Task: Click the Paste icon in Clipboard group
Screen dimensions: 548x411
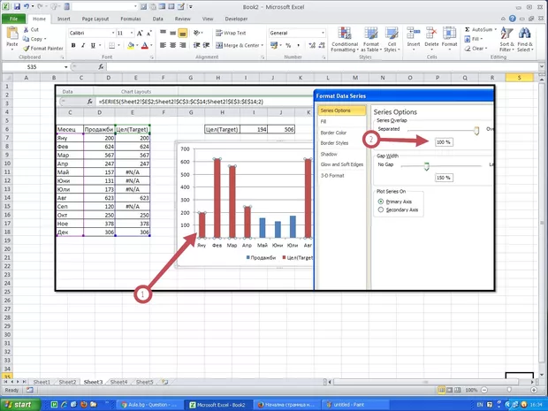Action: 12,35
